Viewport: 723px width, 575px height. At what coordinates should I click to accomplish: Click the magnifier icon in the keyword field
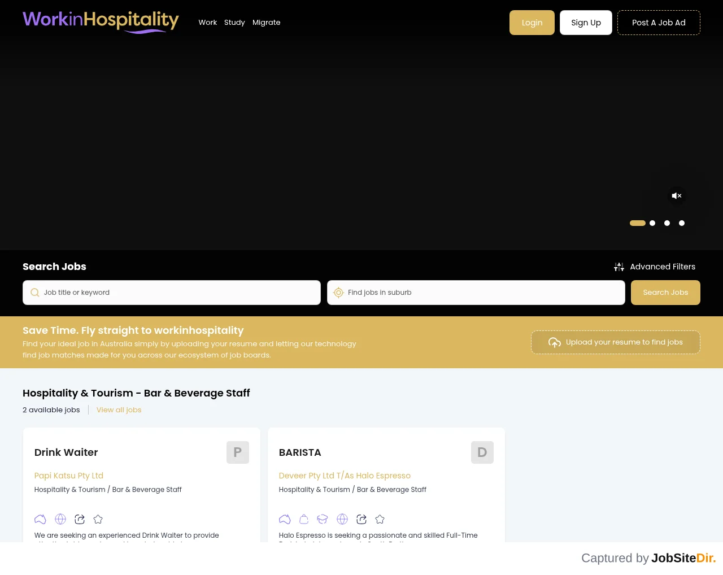pyautogui.click(x=35, y=293)
